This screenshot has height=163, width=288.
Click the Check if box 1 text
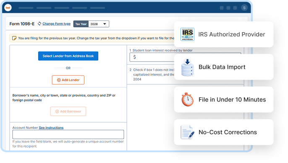(154, 75)
